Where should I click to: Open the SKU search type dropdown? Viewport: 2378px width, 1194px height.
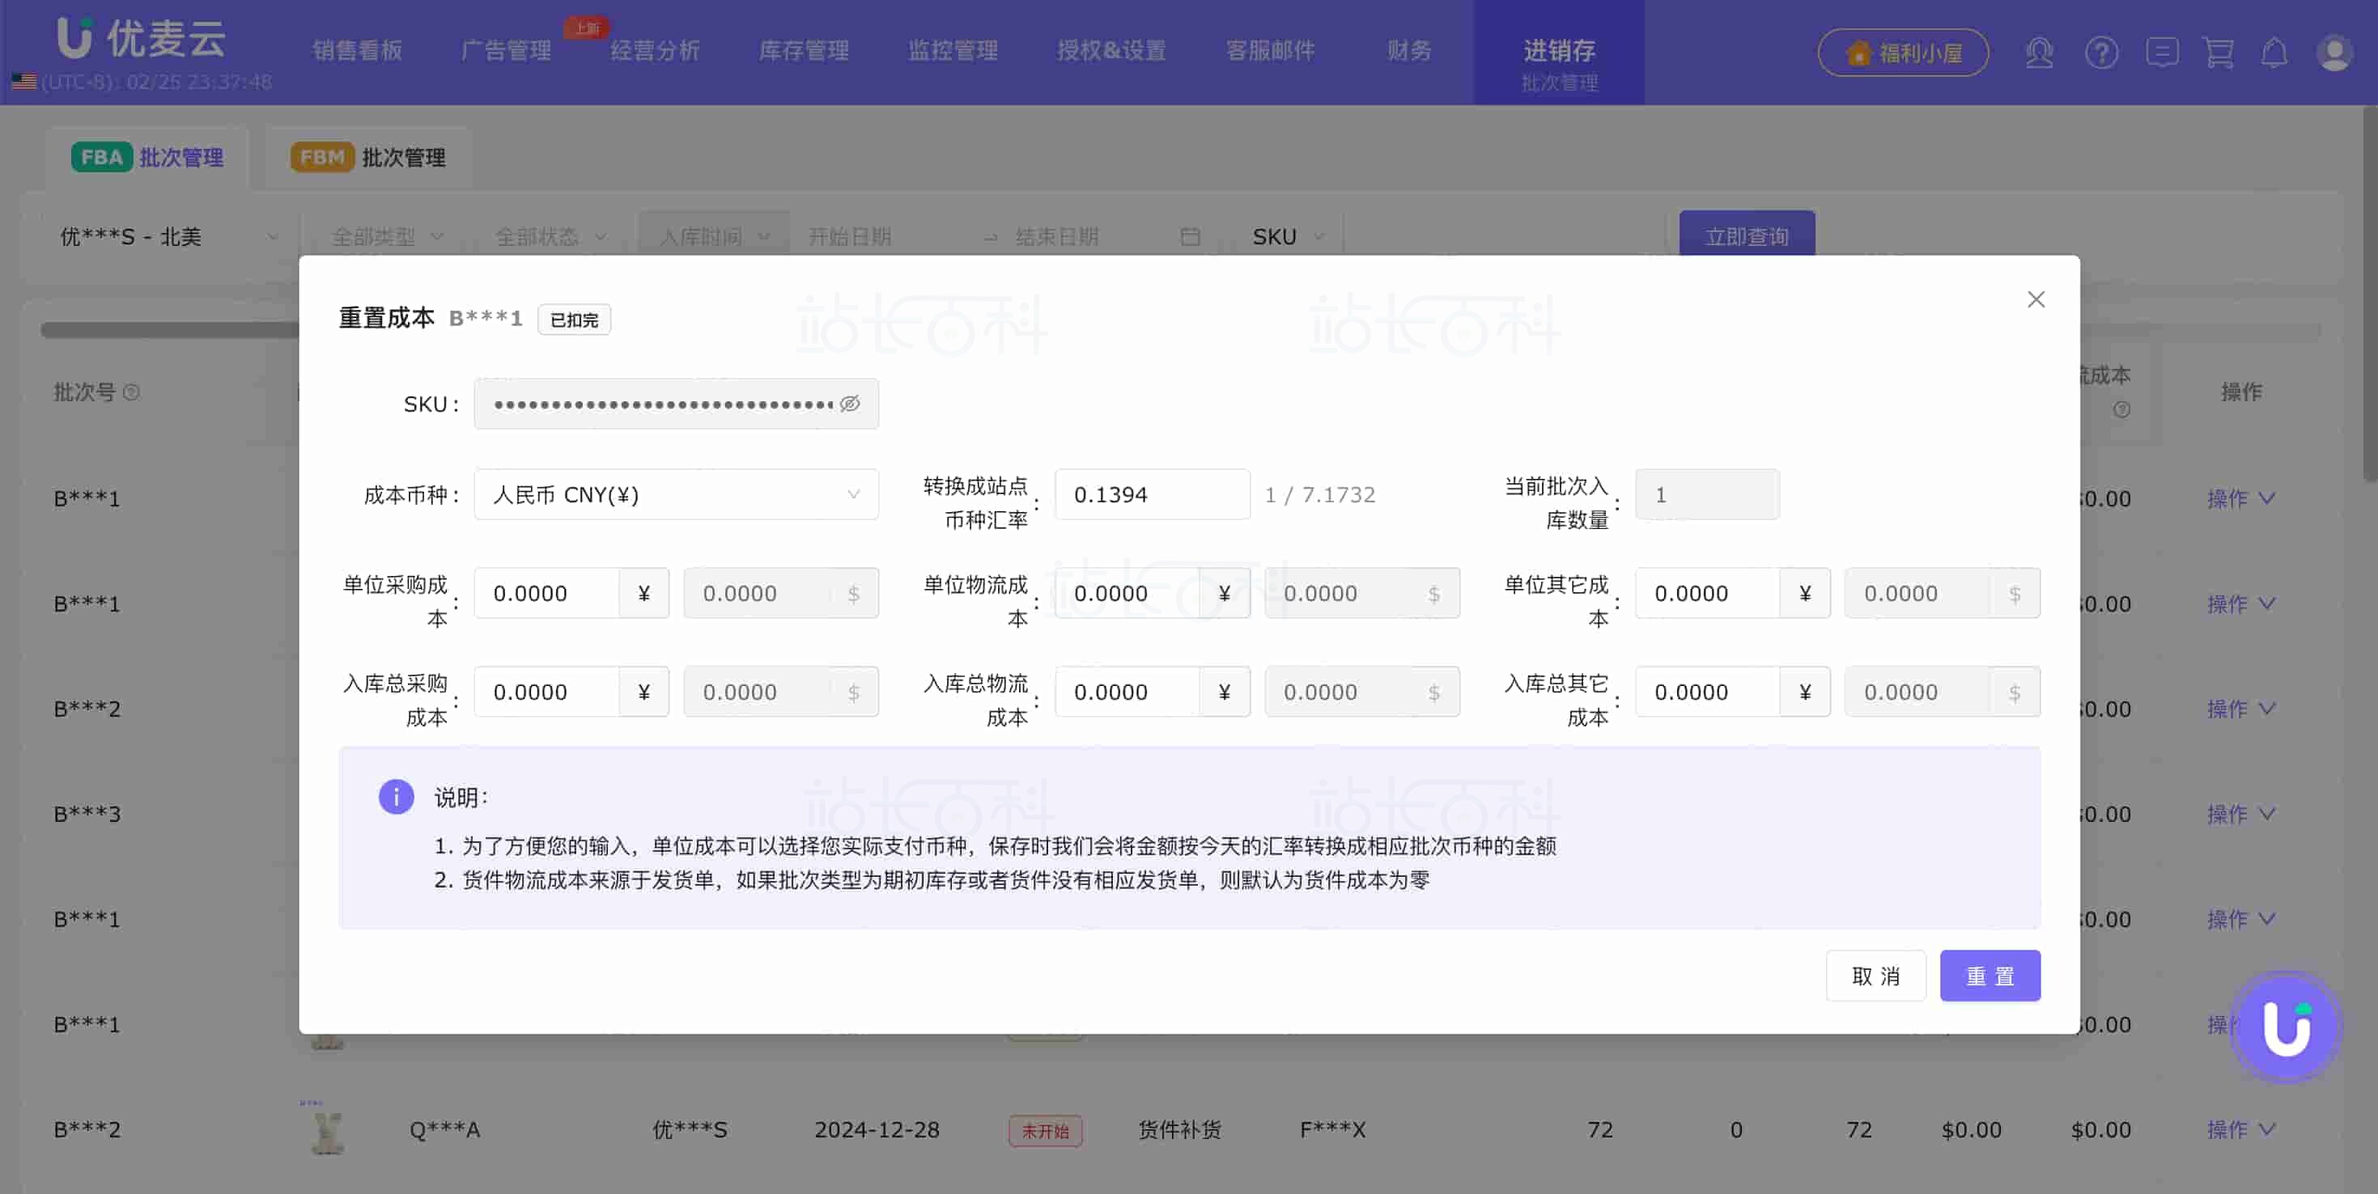click(x=1289, y=237)
